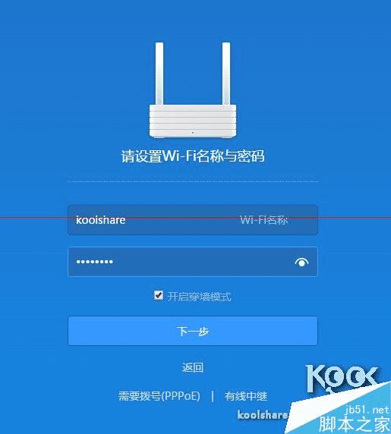Click the small LED dot on router

pyautogui.click(x=193, y=133)
